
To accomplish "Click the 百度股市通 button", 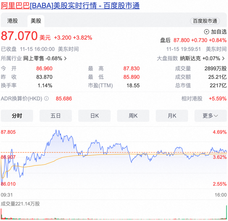I will pyautogui.click(x=205, y=21).
